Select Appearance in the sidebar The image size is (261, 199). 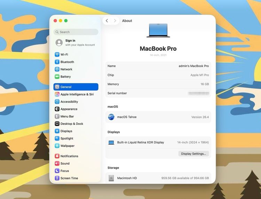[x=76, y=109]
